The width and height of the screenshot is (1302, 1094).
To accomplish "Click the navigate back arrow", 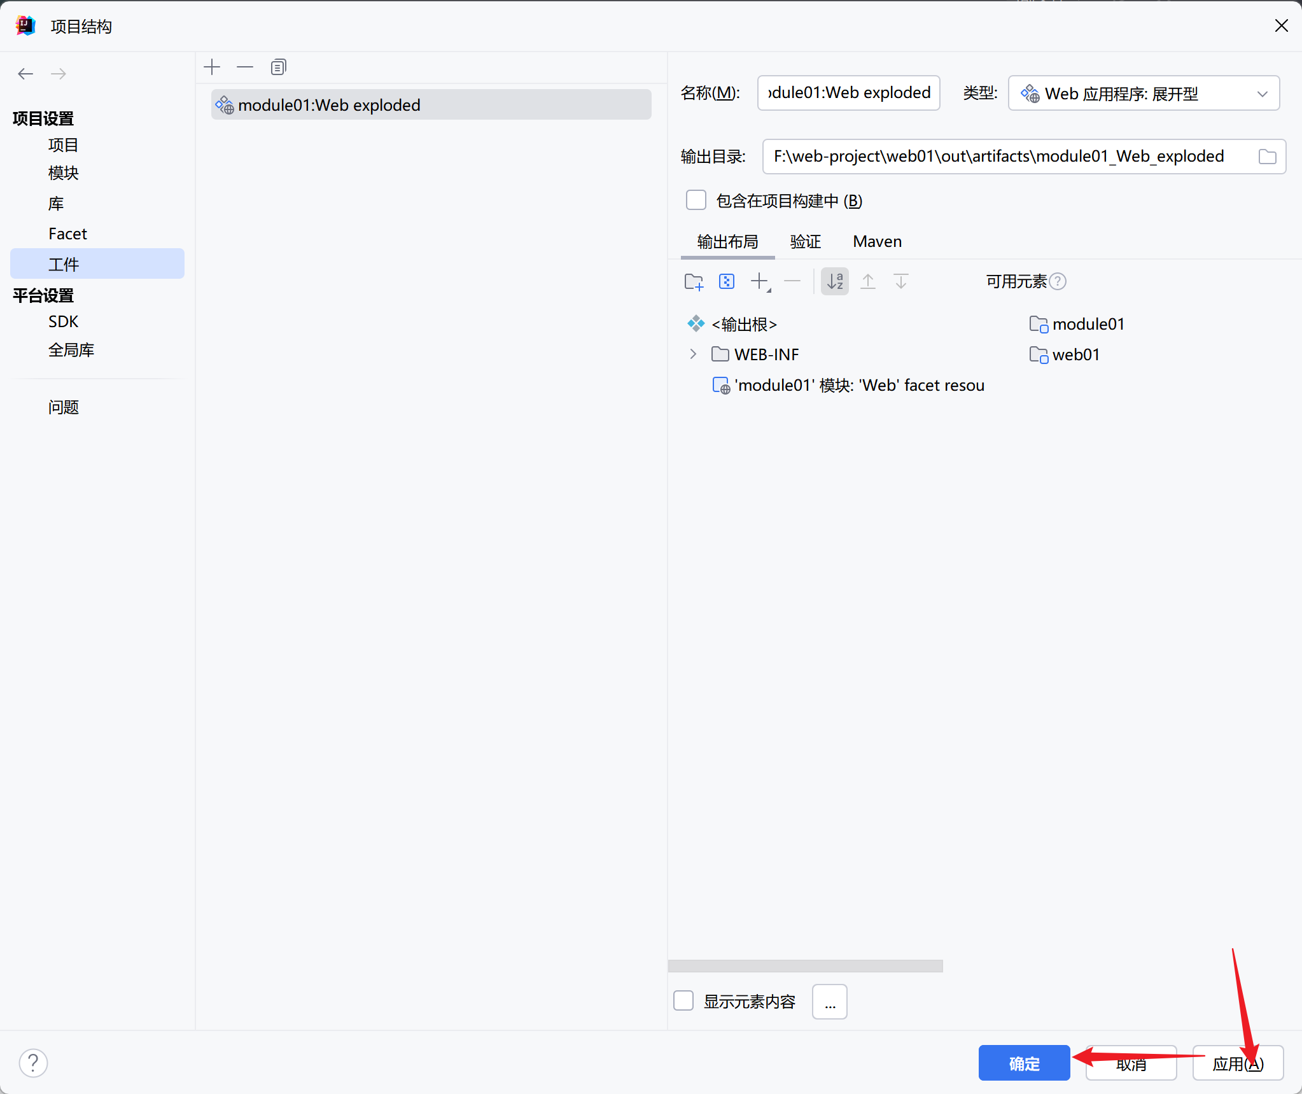I will coord(25,74).
